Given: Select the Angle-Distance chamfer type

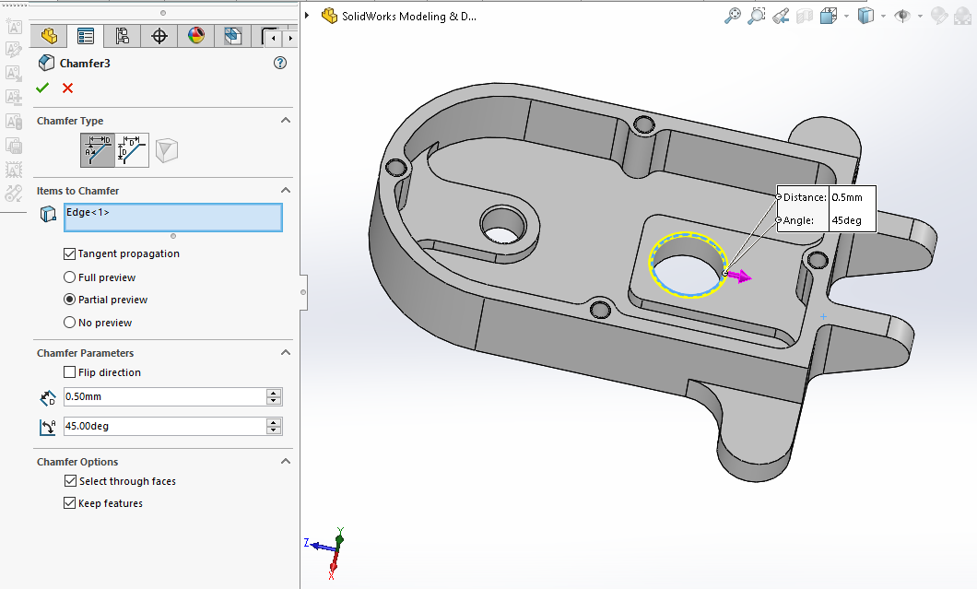Looking at the screenshot, I should (x=98, y=149).
